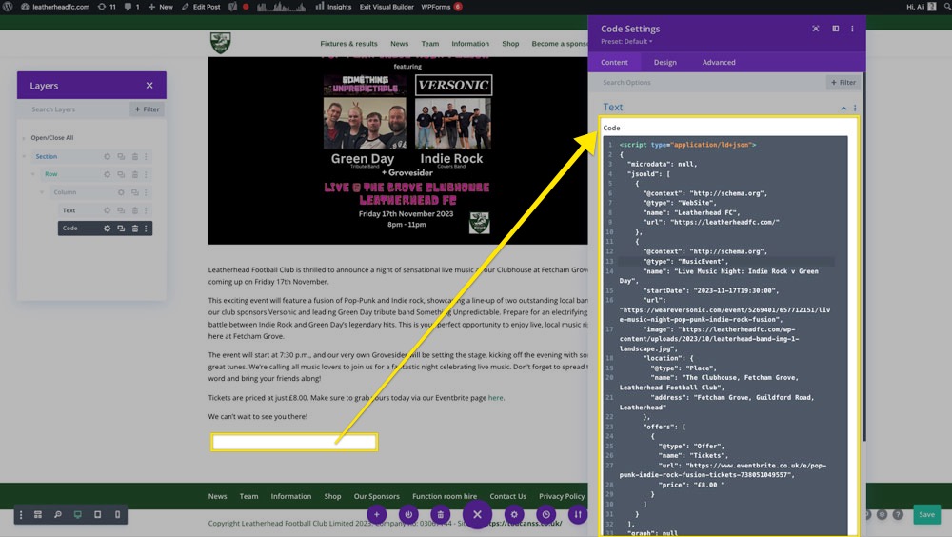Open settings gear for Code layer
The width and height of the screenshot is (952, 537).
[107, 229]
